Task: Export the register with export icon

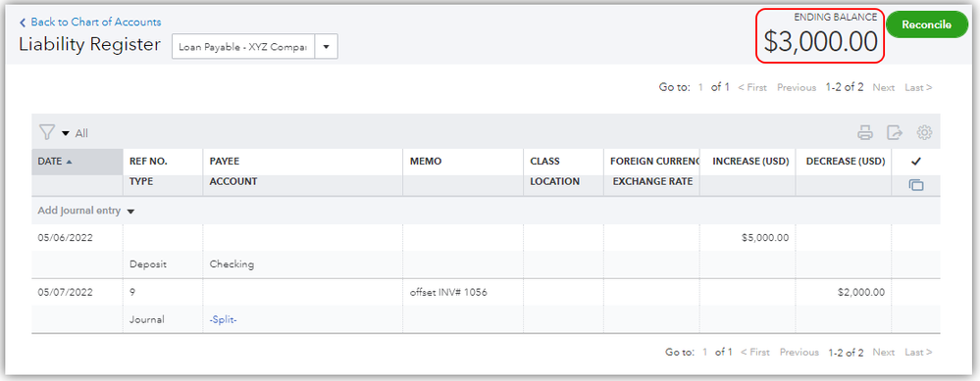Action: tap(895, 132)
